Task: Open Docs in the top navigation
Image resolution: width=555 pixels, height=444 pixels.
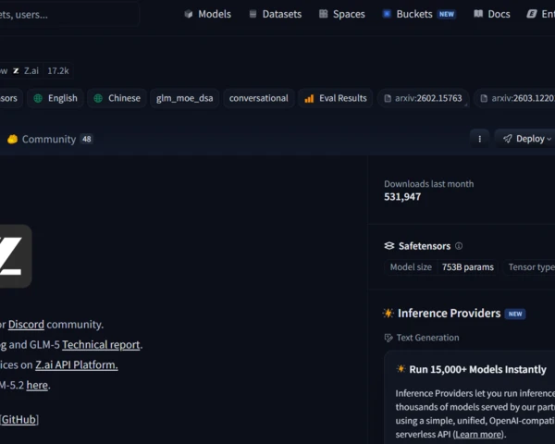Action: (492, 14)
